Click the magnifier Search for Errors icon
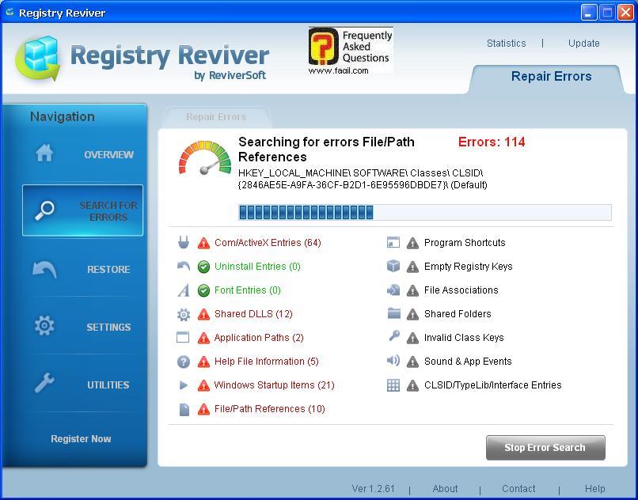This screenshot has height=500, width=638. point(45,210)
